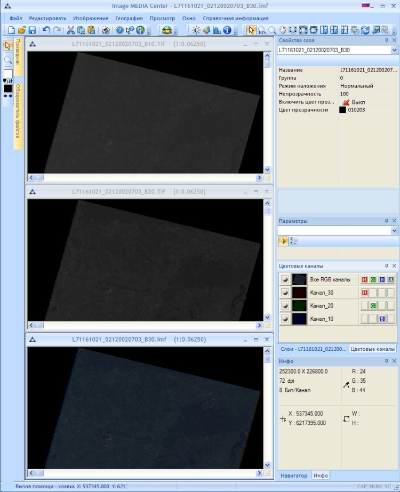Select the magnifier zoom tool in toolbar
Viewport: 400px width, 492px height.
[x=272, y=30]
